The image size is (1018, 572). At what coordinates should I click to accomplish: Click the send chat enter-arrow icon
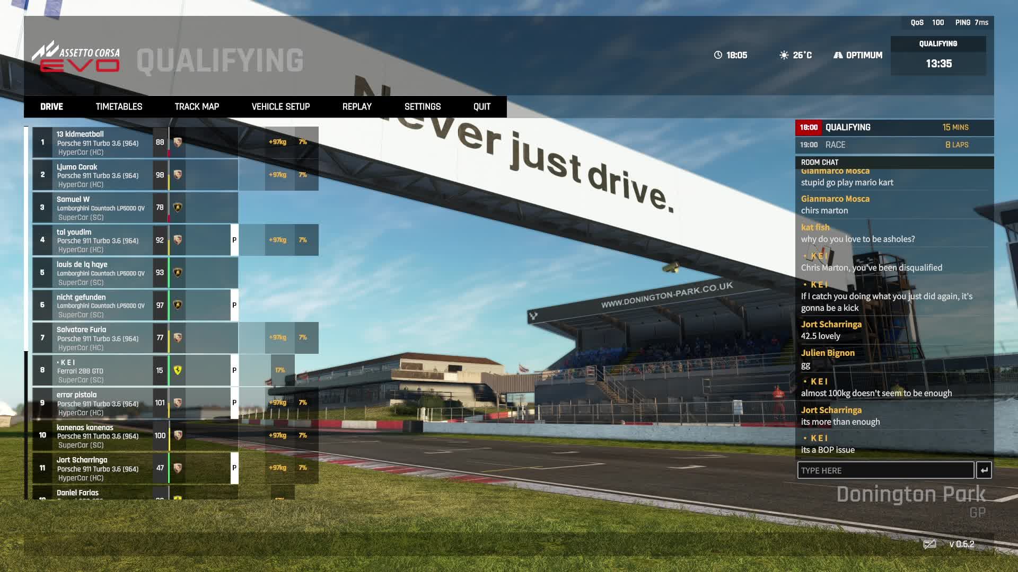(984, 470)
